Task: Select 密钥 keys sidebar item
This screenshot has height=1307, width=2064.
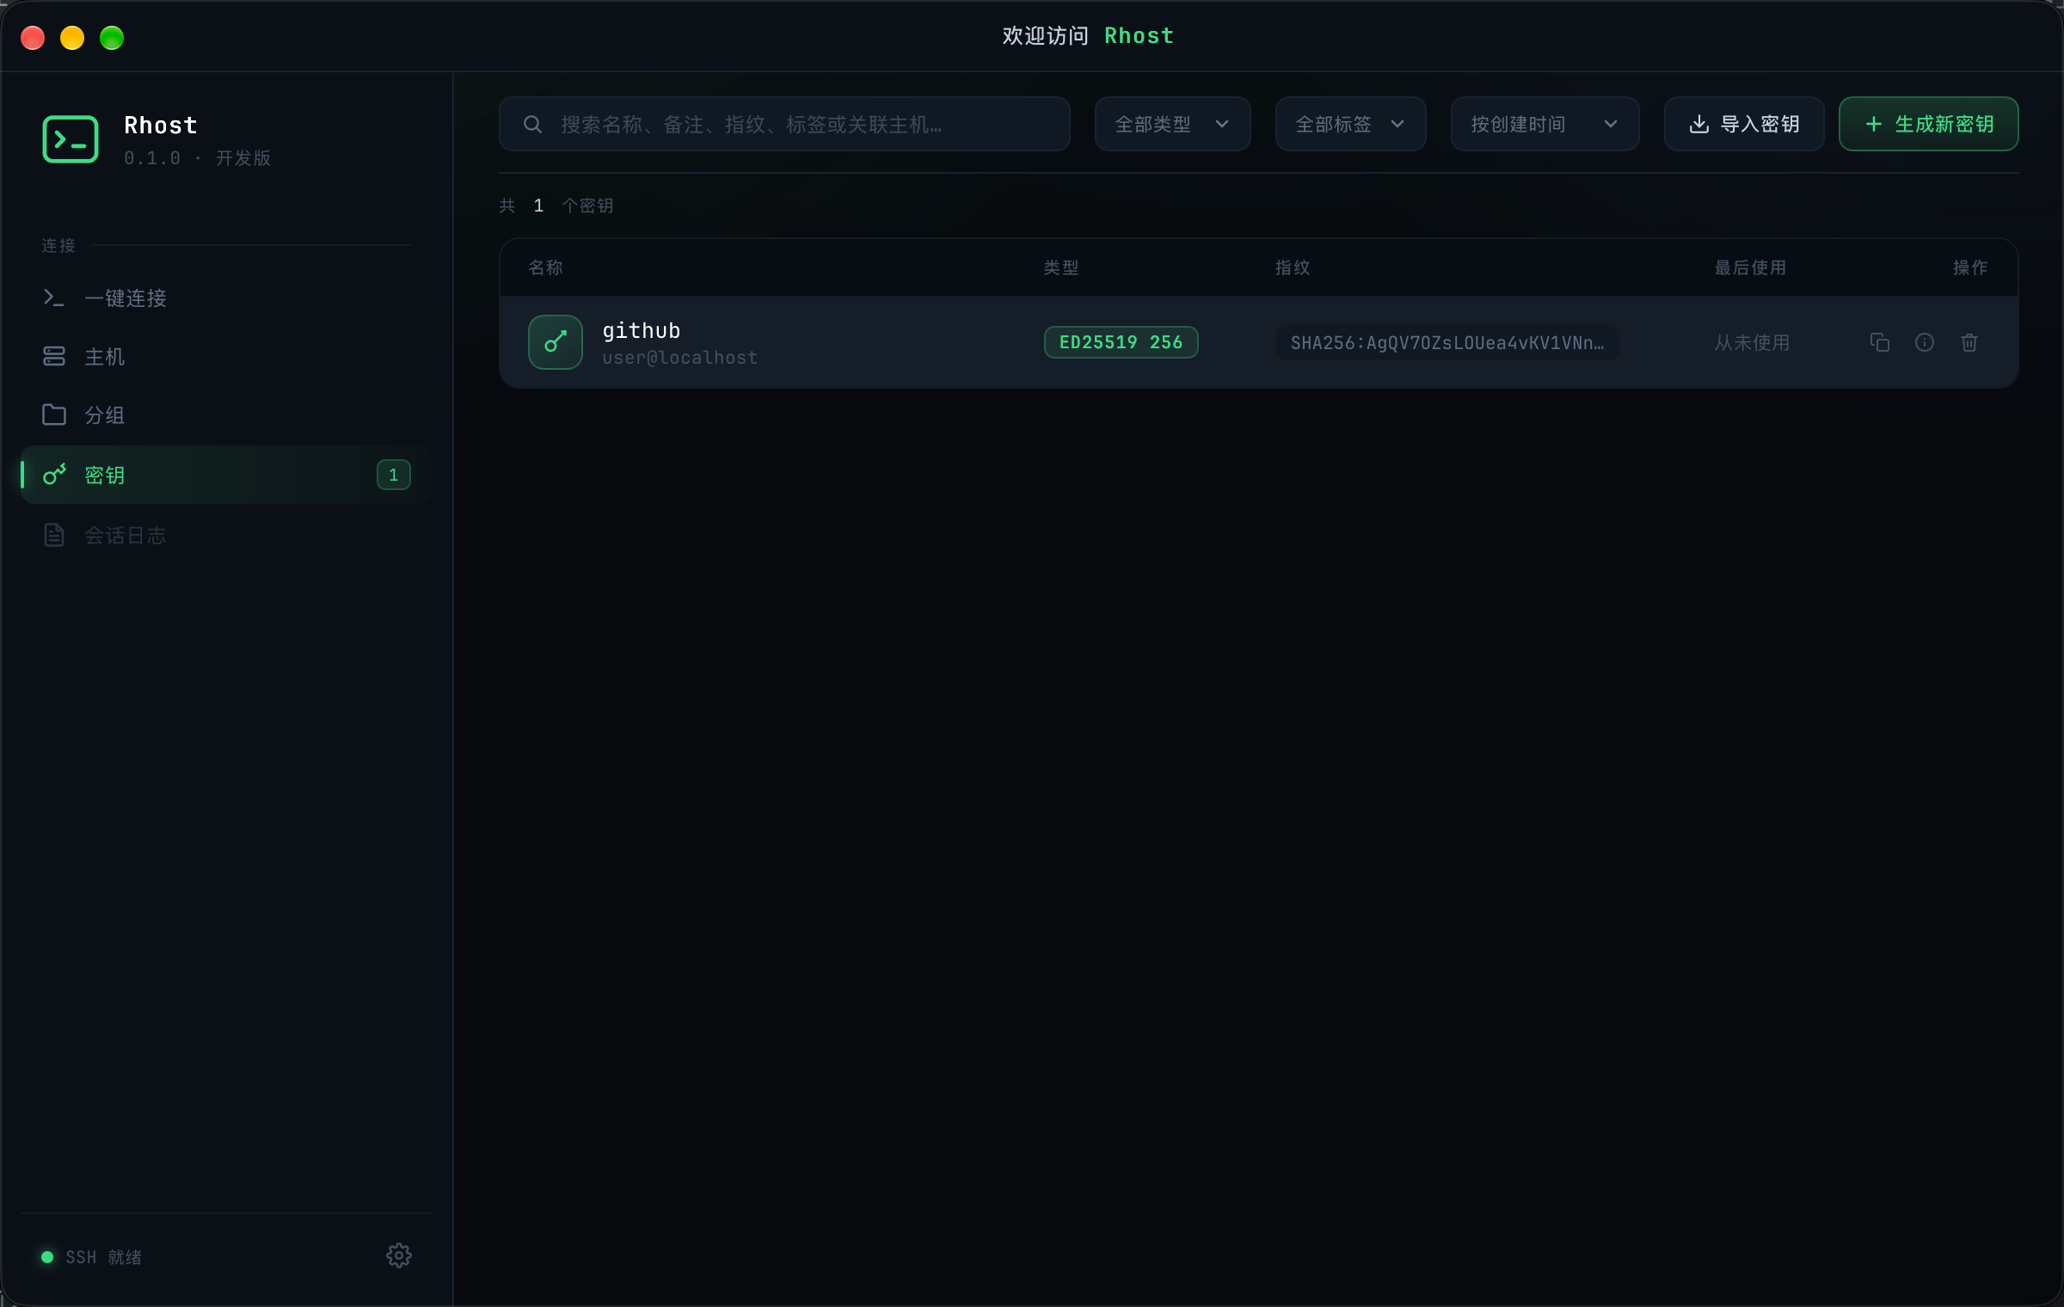Action: click(225, 475)
